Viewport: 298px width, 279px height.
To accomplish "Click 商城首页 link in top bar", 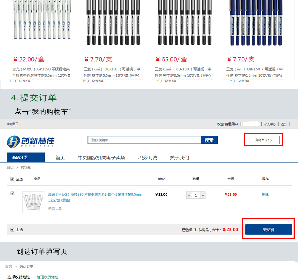I will click(13, 124).
